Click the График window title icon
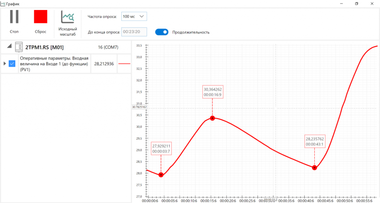The width and height of the screenshot is (380, 203). pos(3,4)
